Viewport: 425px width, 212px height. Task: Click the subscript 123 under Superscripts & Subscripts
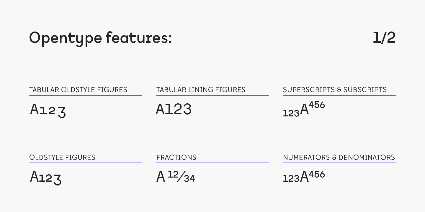291,113
